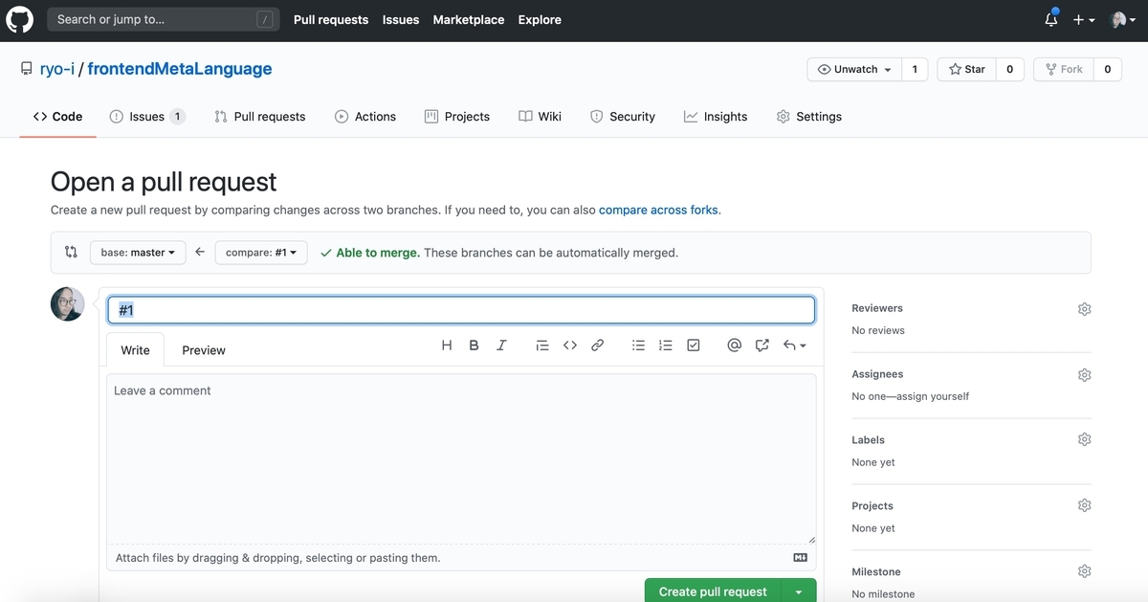Star the repository
Viewport: 1148px width, 602px height.
pos(967,69)
